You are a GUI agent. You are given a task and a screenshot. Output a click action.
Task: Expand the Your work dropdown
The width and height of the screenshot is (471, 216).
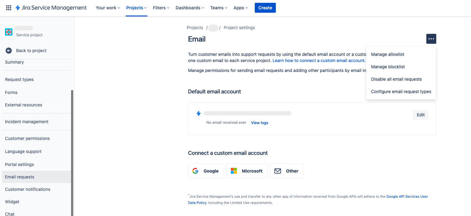pos(108,8)
